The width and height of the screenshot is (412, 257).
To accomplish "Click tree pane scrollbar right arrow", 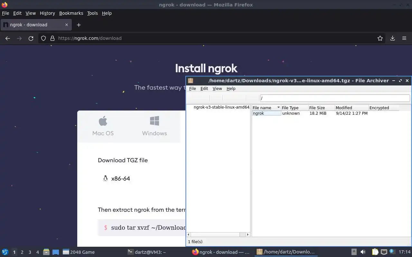I will click(248, 235).
